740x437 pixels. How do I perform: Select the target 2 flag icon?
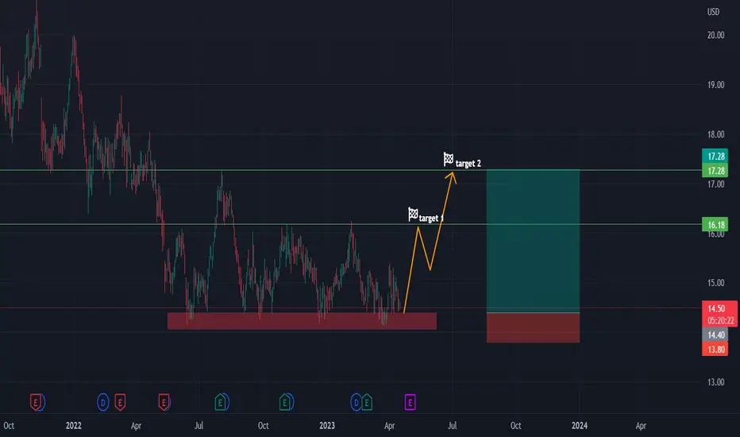pos(449,159)
